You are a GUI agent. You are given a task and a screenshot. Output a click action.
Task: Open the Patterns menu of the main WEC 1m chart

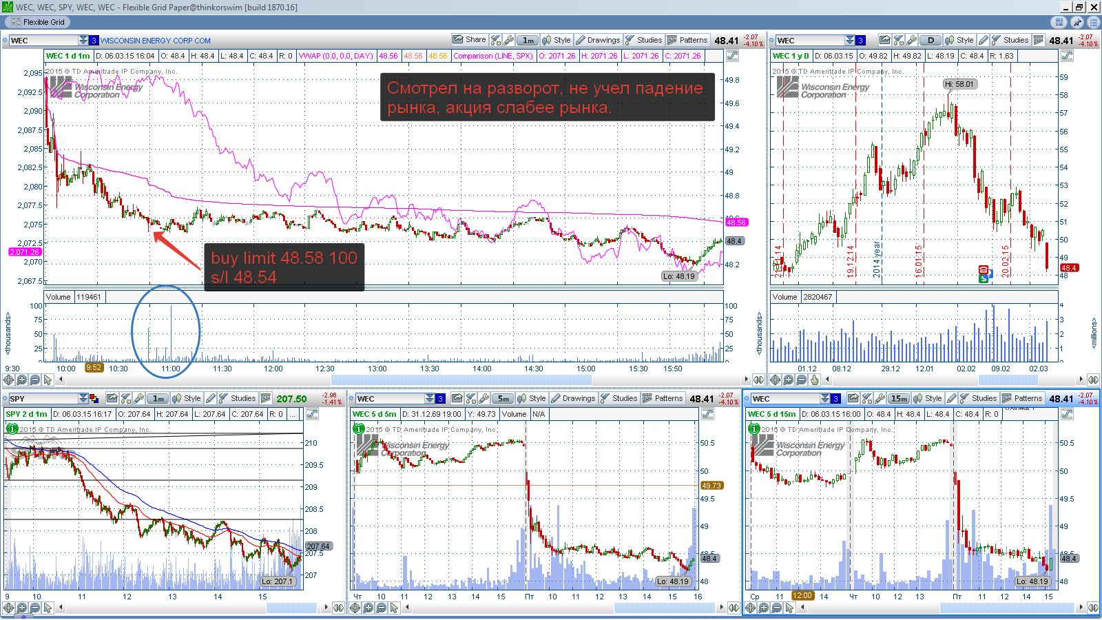(687, 40)
